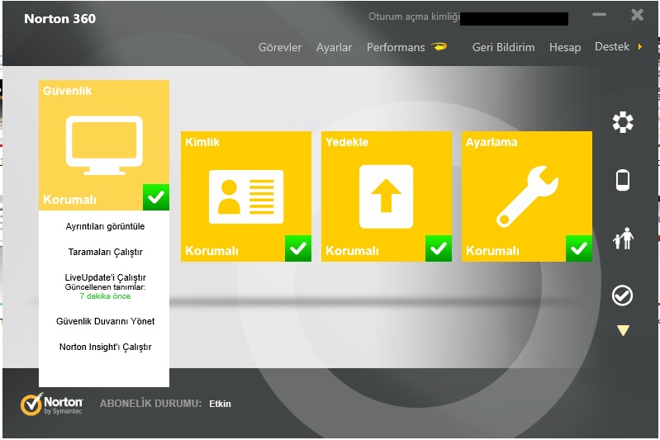Click Korumalı text on Yedekle tile

pyautogui.click(x=352, y=251)
